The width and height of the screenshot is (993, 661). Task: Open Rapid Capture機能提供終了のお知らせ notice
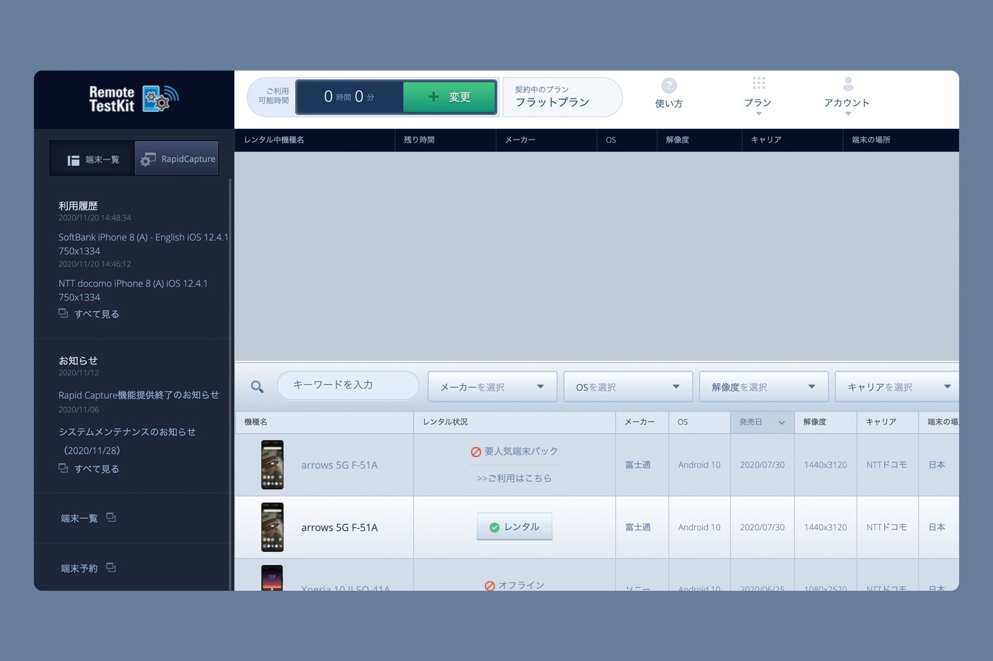click(138, 395)
